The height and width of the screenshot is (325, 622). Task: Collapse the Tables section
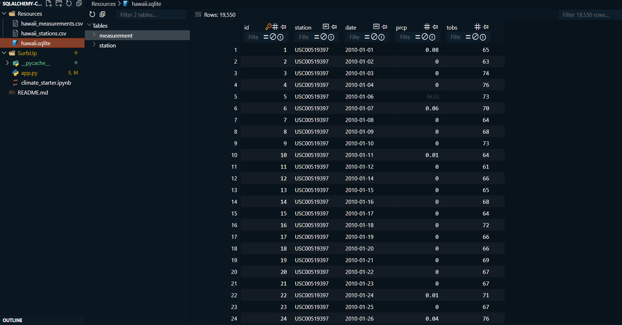pos(89,25)
